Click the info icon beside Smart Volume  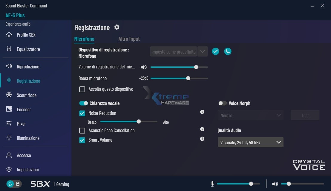202,139
